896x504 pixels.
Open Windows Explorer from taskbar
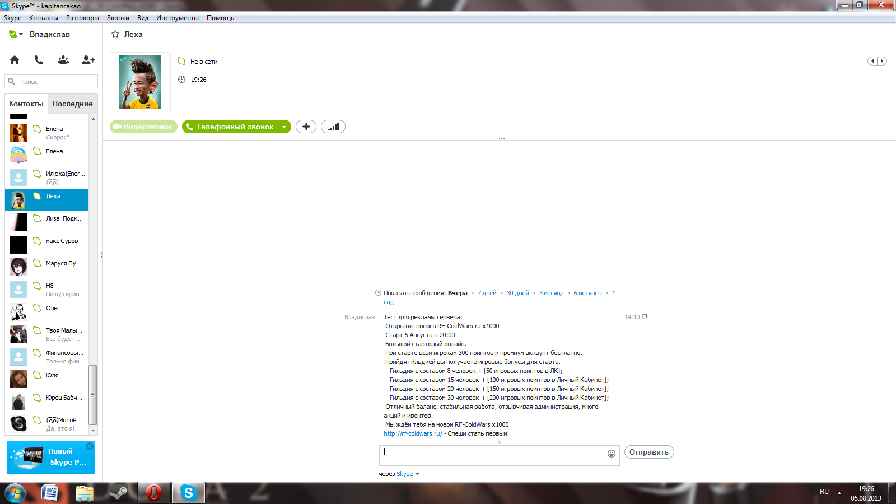85,493
